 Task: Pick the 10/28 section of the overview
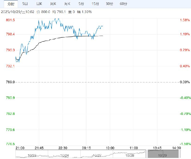(129, 155)
